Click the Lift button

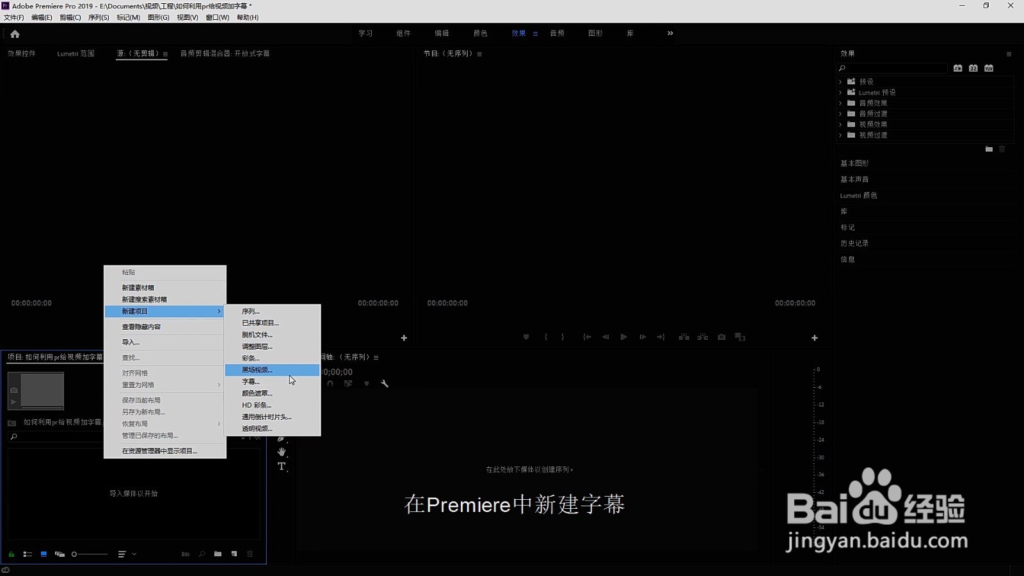[684, 337]
